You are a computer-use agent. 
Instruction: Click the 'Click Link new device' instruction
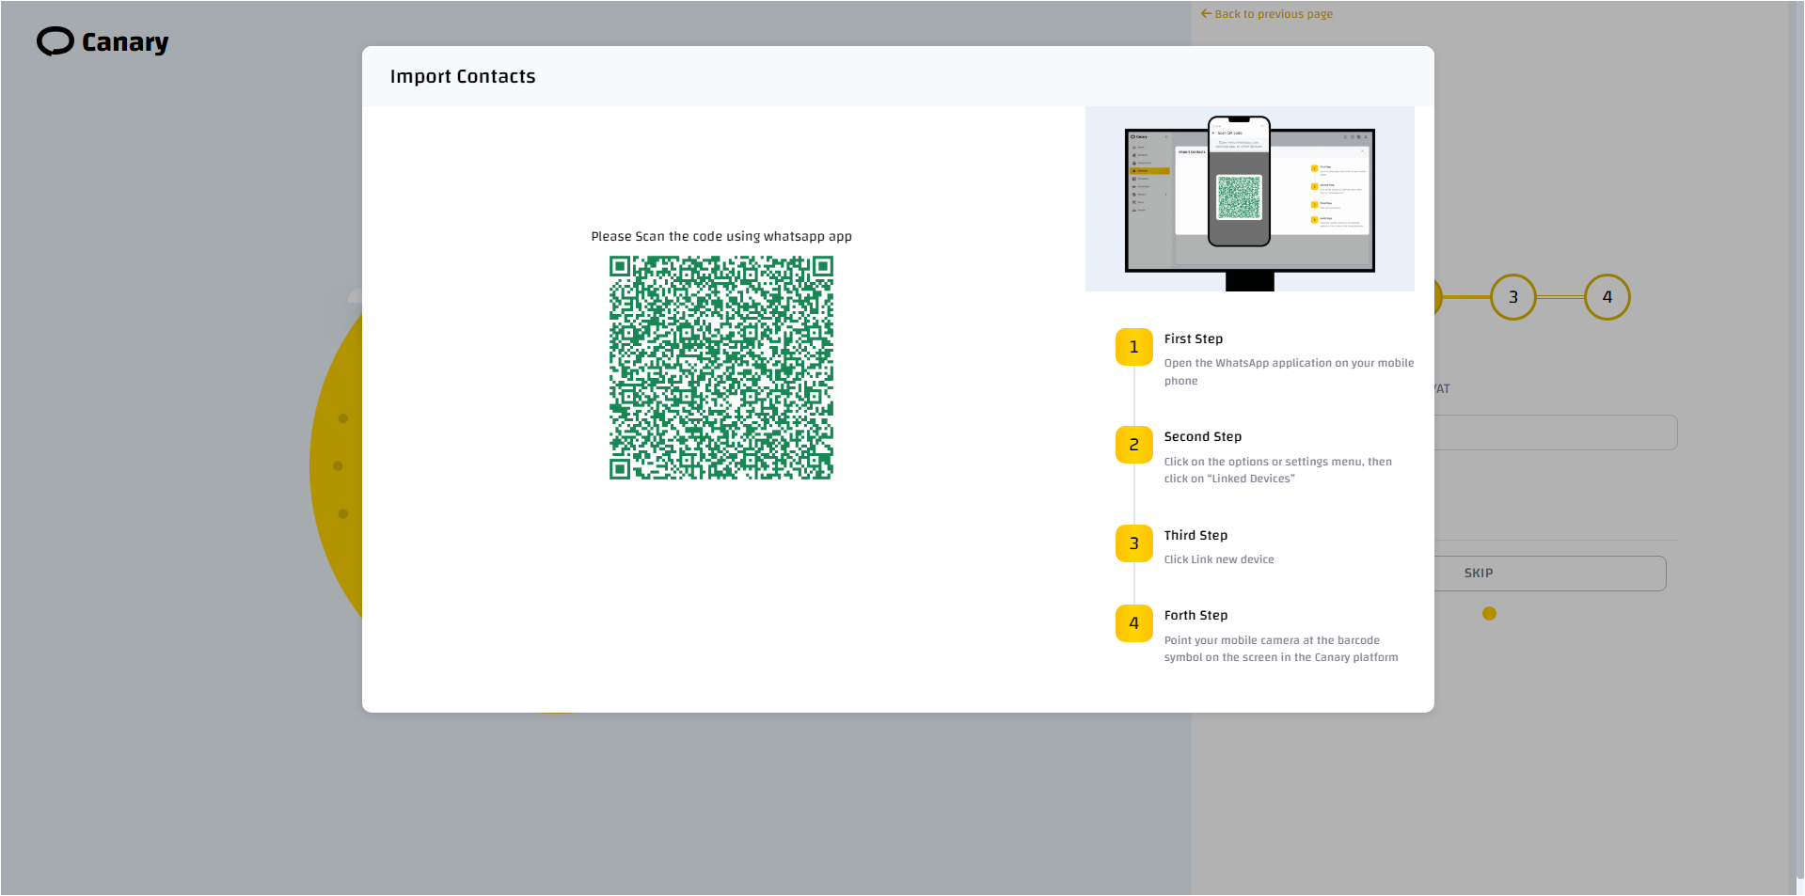pyautogui.click(x=1219, y=559)
